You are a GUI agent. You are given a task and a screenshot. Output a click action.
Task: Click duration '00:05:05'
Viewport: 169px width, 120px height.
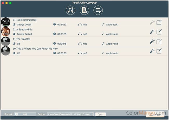pyautogui.click(x=62, y=53)
